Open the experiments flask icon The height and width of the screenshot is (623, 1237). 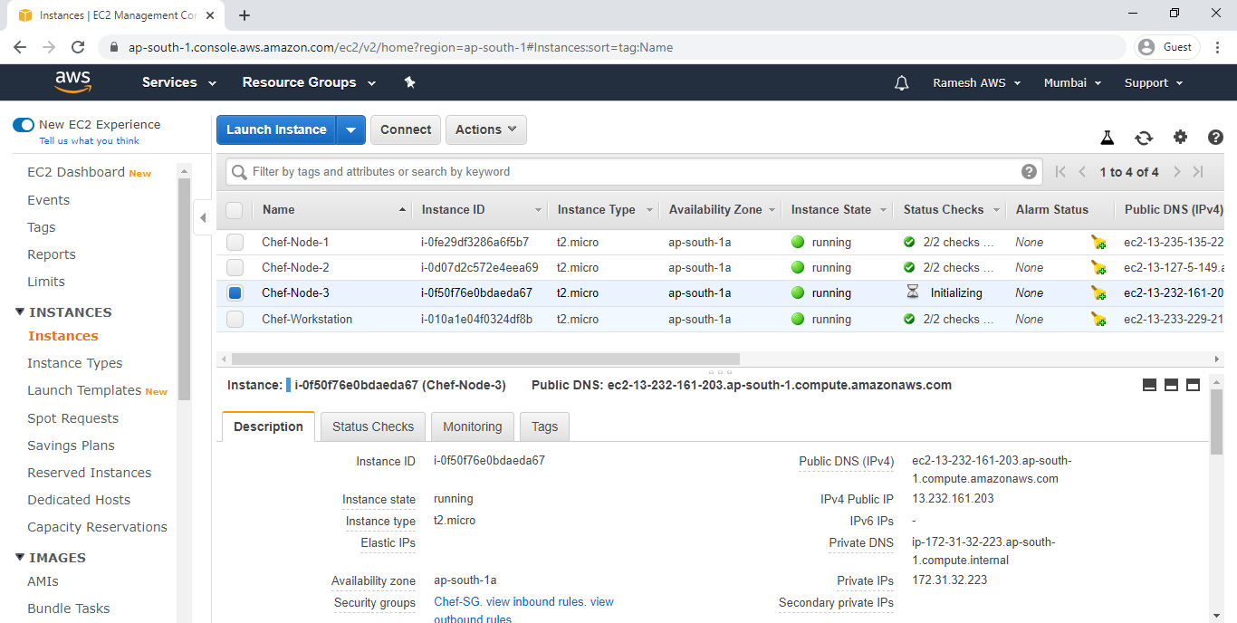pyautogui.click(x=1107, y=138)
